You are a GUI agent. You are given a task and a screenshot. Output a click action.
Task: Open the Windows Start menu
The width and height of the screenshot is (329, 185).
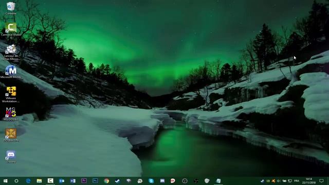click(6, 181)
